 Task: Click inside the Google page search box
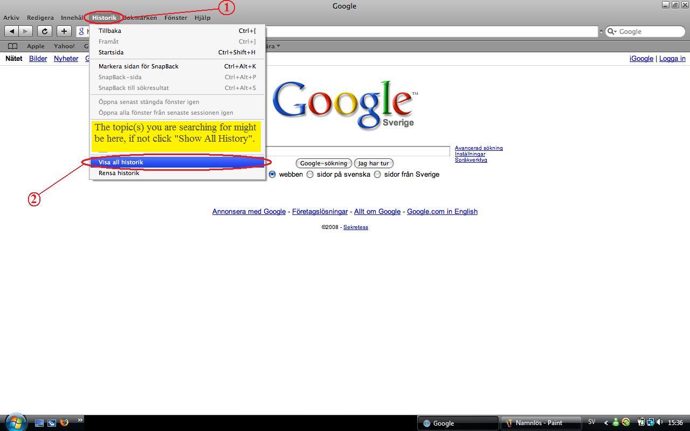point(357,151)
